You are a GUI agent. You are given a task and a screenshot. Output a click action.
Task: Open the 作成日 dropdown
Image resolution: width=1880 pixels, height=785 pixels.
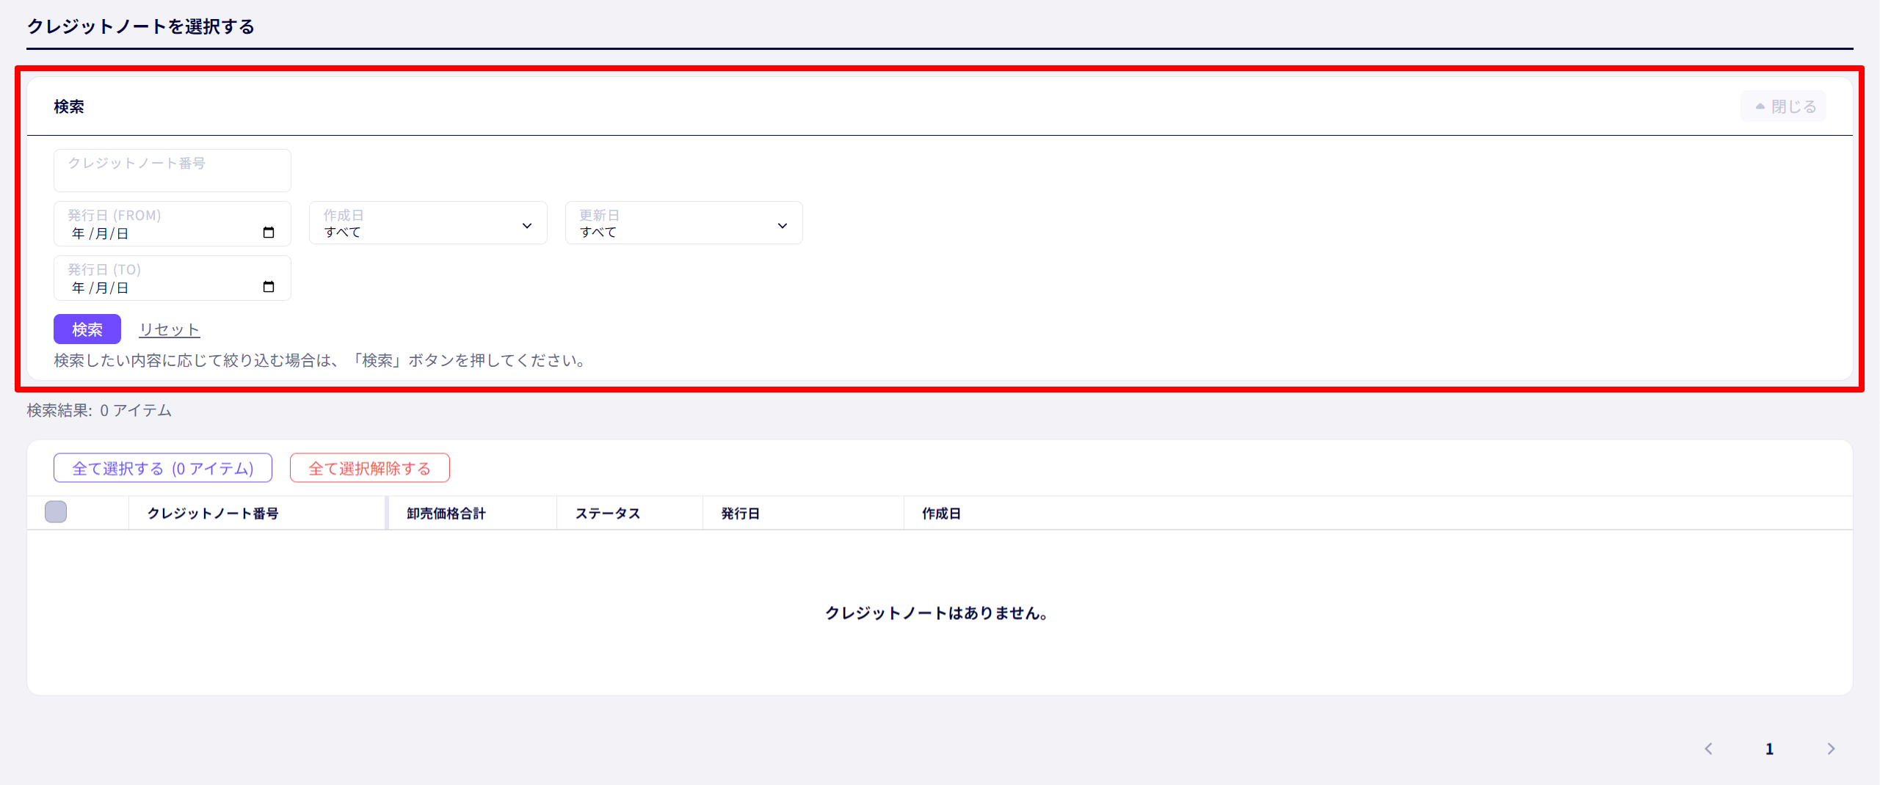click(x=428, y=223)
